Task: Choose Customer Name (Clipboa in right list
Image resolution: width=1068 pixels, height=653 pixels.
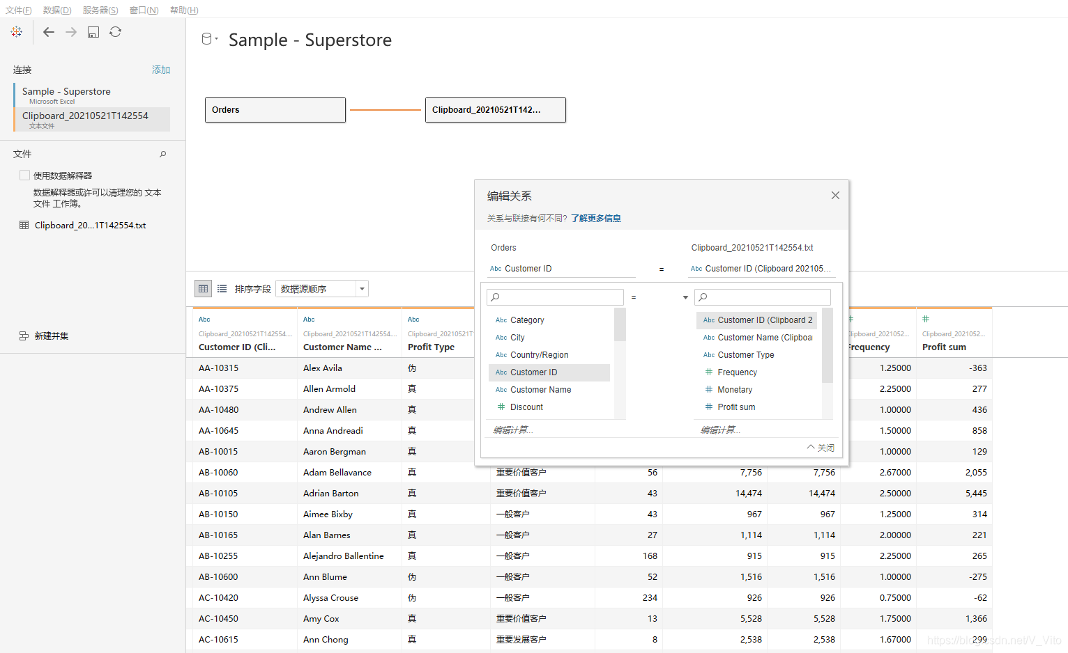Action: 757,338
